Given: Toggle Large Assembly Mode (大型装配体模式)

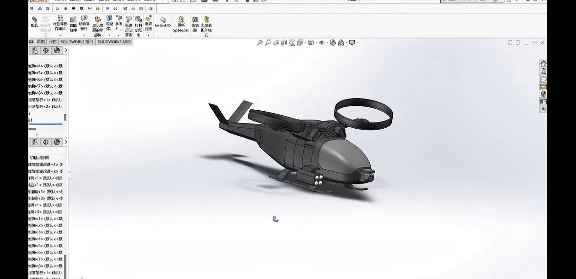Looking at the screenshot, I should pyautogui.click(x=207, y=26).
